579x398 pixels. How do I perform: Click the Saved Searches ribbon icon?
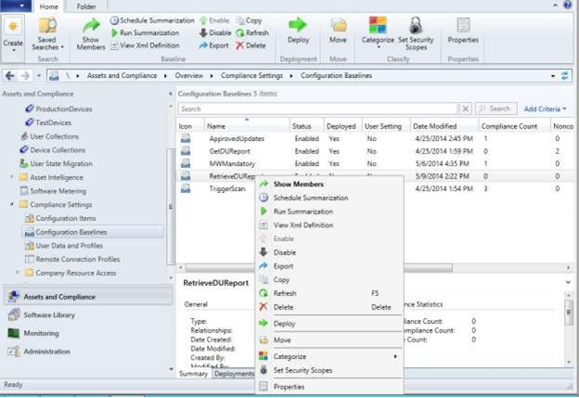pos(46,33)
